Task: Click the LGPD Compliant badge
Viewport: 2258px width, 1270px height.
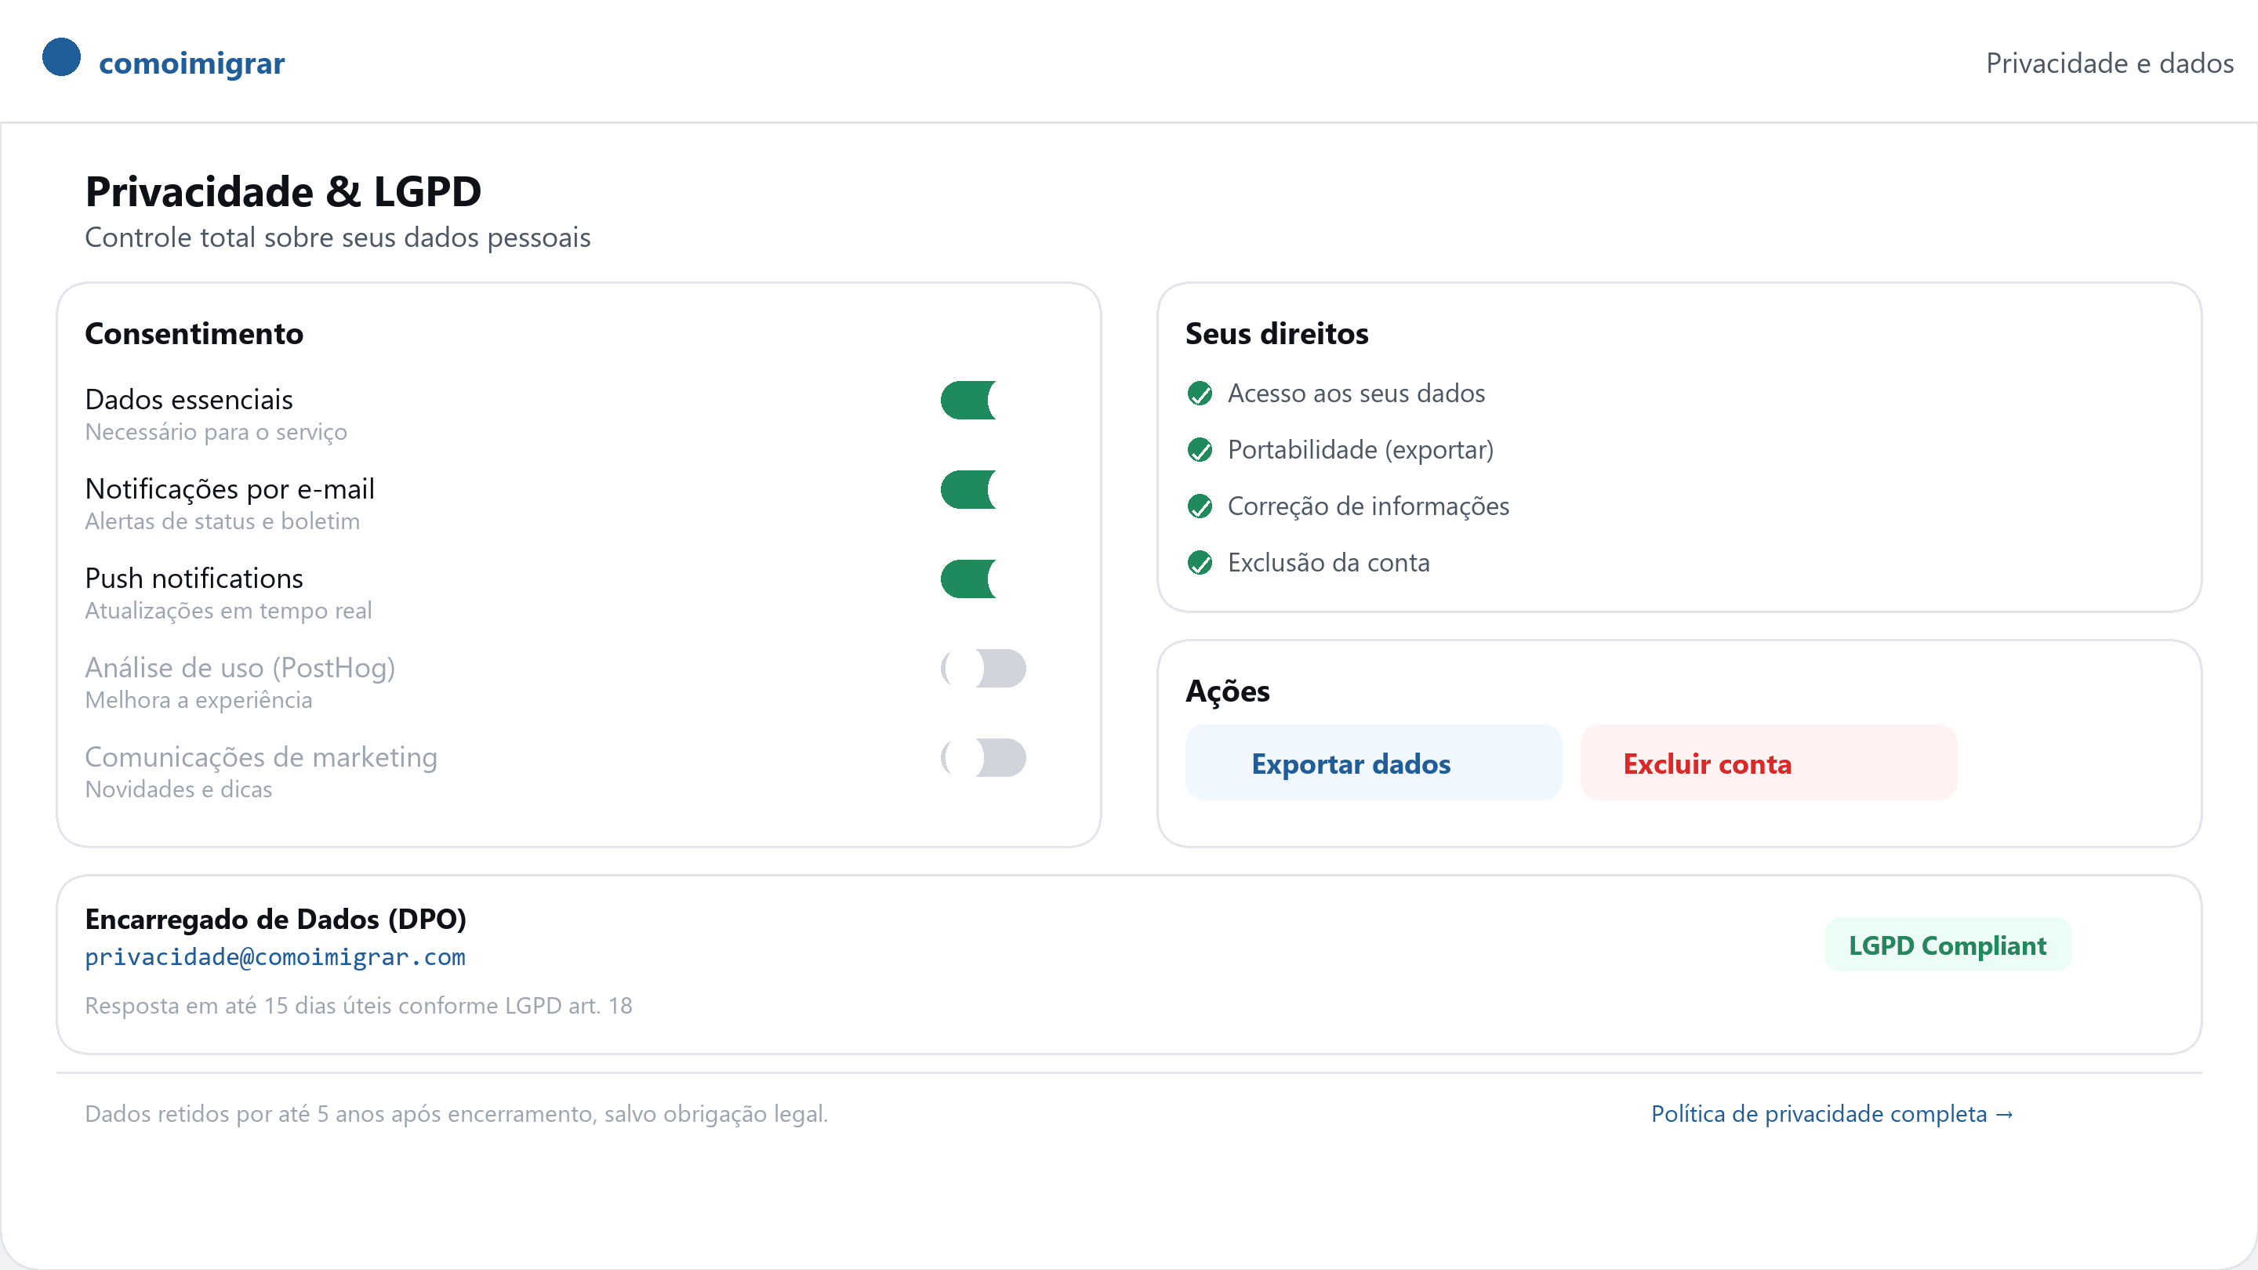Action: tap(1947, 945)
